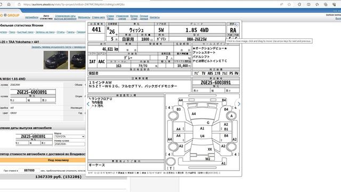Click the GRAY color value text
Viewport: 341px width, 192px height.
(x=13, y=113)
